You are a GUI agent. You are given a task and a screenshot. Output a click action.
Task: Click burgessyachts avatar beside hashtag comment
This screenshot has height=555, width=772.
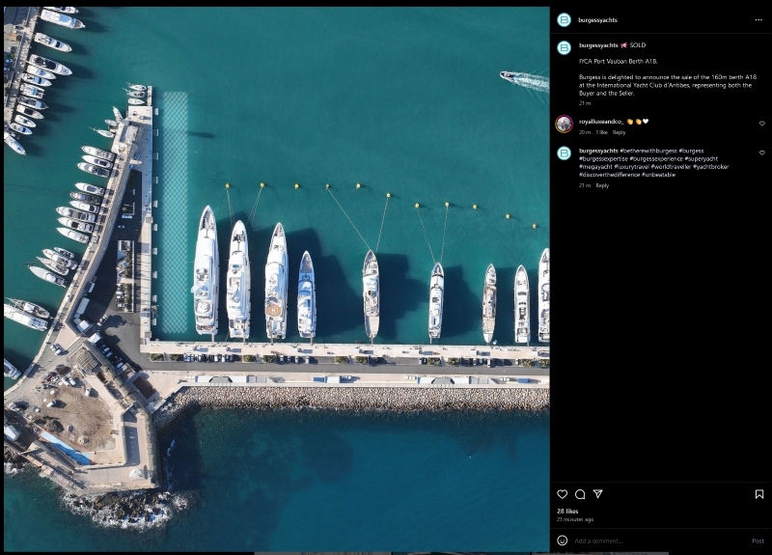pyautogui.click(x=564, y=153)
